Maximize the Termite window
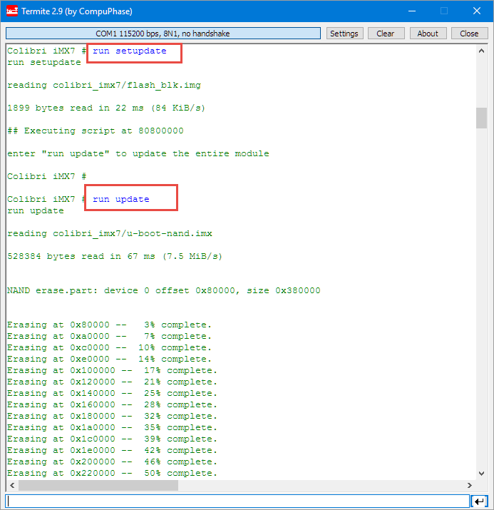This screenshot has height=510, width=494. click(443, 11)
